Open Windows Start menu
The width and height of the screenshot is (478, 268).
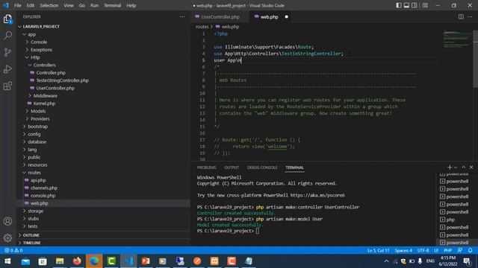7,261
